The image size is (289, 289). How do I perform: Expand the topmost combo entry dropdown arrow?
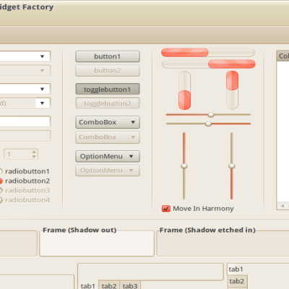click(43, 56)
